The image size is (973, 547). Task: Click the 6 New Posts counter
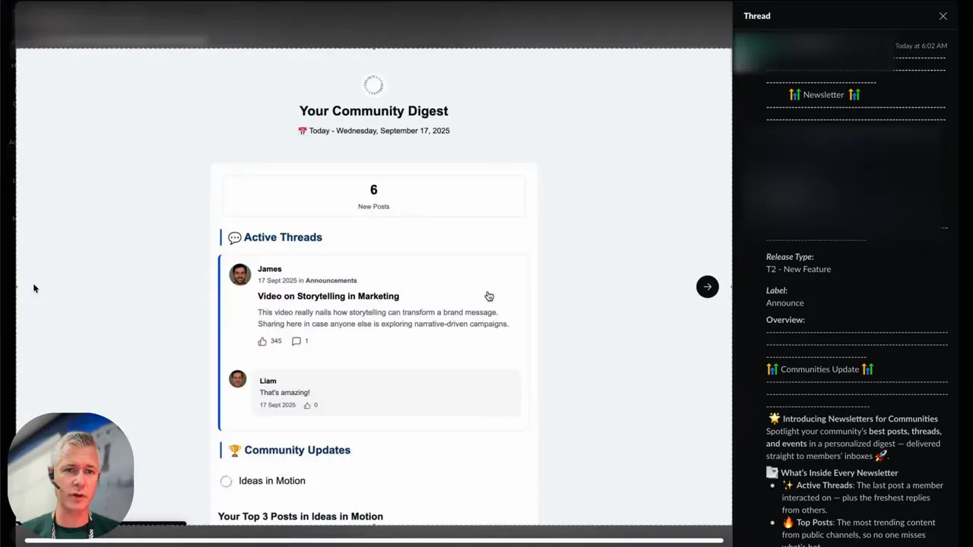373,195
